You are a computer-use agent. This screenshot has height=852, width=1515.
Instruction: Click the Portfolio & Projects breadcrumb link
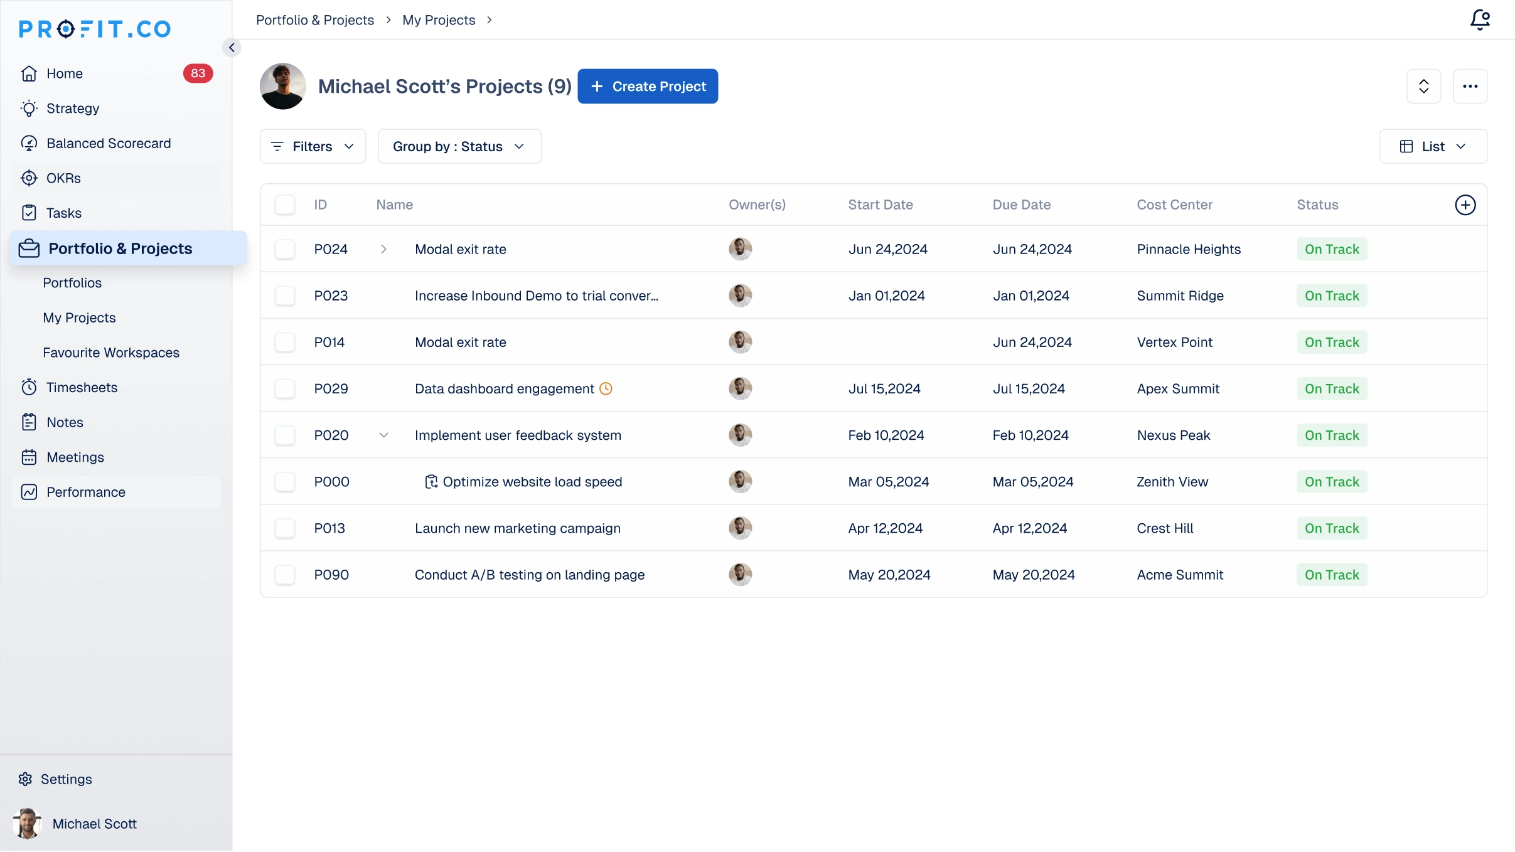click(x=314, y=20)
